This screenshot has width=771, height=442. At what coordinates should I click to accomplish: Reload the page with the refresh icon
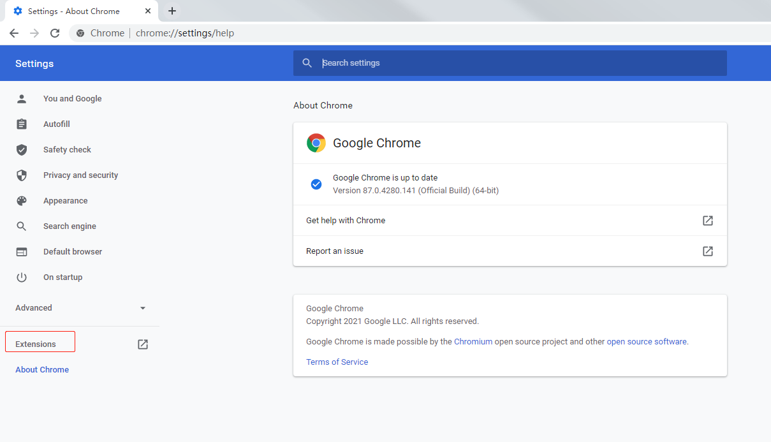(55, 33)
